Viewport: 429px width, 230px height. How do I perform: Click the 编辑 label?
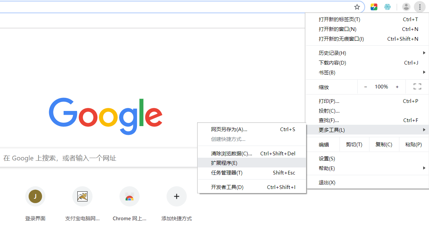pyautogui.click(x=324, y=145)
